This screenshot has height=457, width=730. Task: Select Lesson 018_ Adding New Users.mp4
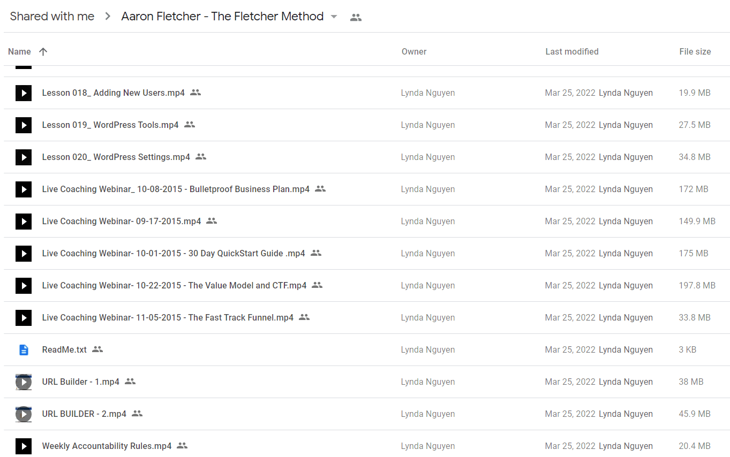coord(114,93)
